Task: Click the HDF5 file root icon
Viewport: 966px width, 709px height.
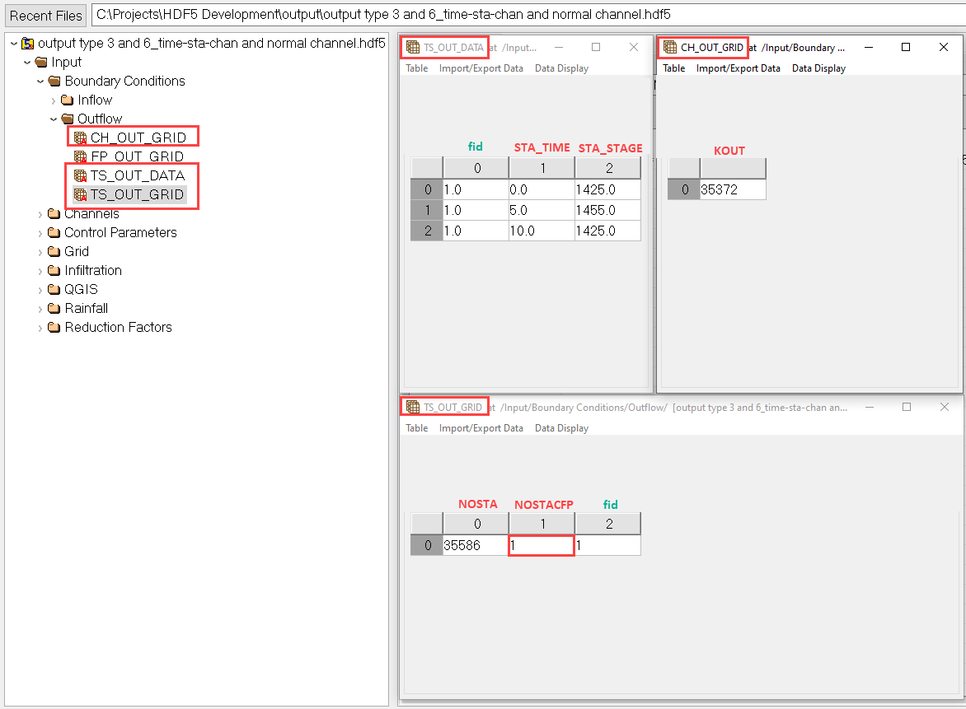Action: click(x=27, y=43)
